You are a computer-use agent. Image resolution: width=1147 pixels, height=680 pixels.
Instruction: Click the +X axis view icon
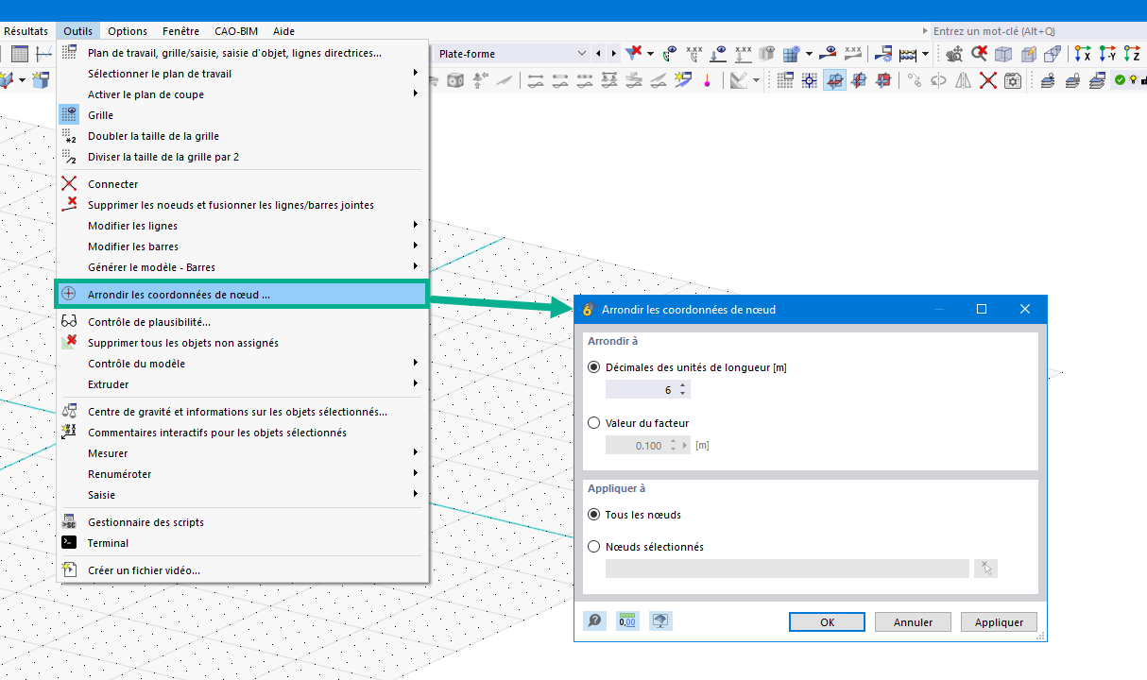click(x=1083, y=54)
